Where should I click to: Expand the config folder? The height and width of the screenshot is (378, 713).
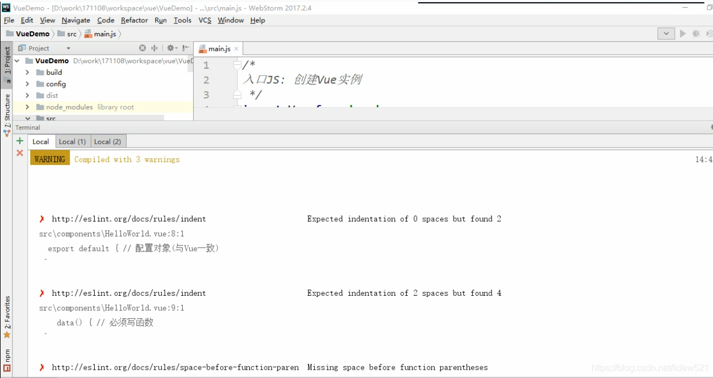(x=27, y=84)
